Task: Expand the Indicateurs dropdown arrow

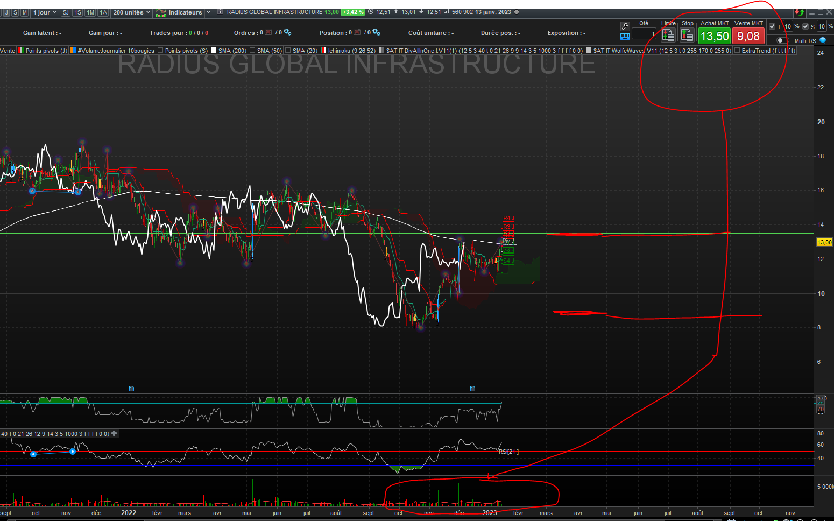Action: pyautogui.click(x=208, y=12)
